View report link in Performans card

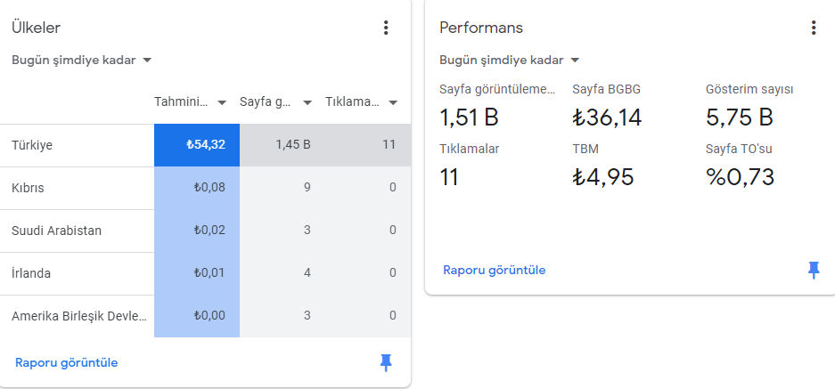[x=495, y=271]
